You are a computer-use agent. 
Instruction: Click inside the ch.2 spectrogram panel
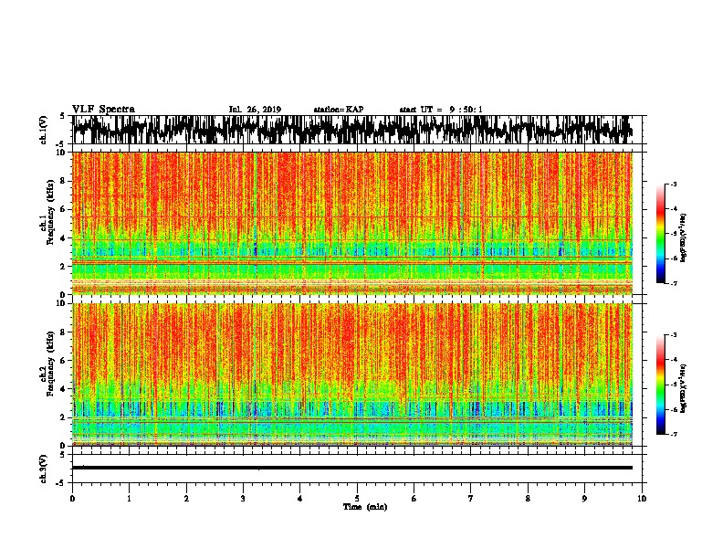(x=351, y=374)
